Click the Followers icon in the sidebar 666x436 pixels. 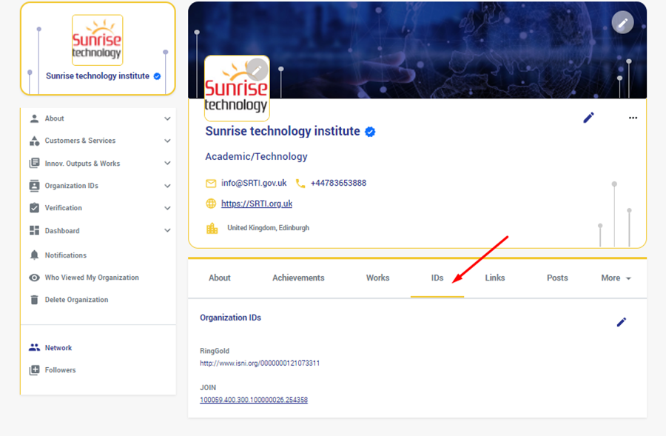click(x=34, y=370)
